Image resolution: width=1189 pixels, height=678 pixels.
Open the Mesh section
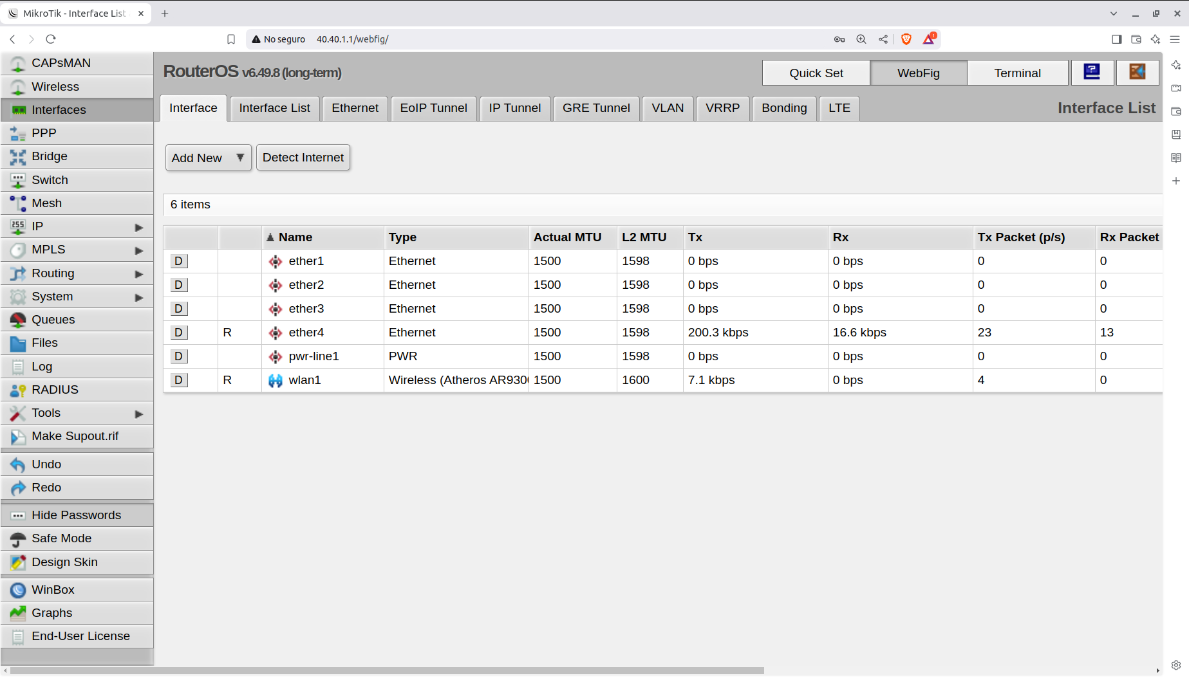[x=77, y=203]
